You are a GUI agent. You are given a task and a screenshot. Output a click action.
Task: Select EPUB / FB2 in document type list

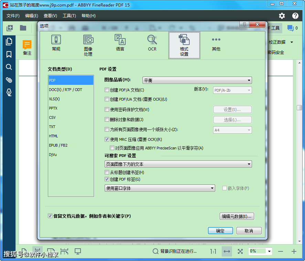(x=71, y=145)
